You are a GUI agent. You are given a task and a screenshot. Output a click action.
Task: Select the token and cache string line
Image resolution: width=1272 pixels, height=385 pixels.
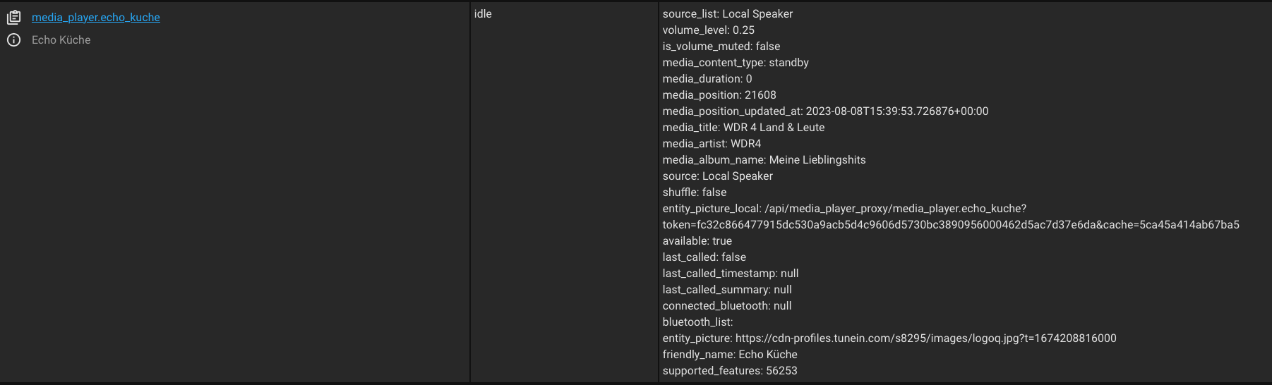(x=951, y=225)
